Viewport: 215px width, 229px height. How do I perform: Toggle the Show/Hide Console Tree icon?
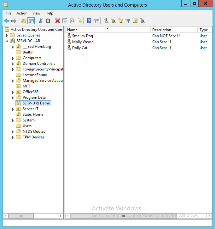click(31, 21)
